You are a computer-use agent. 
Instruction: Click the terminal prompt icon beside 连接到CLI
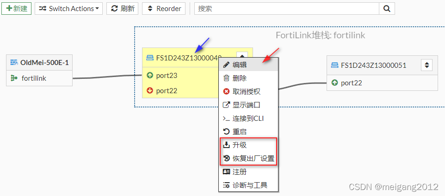(226, 119)
